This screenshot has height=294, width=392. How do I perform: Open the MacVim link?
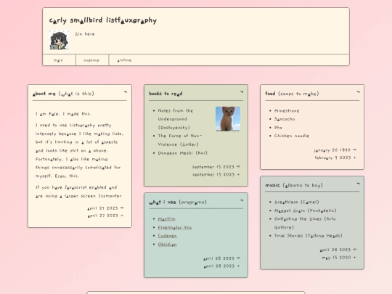[166, 219]
